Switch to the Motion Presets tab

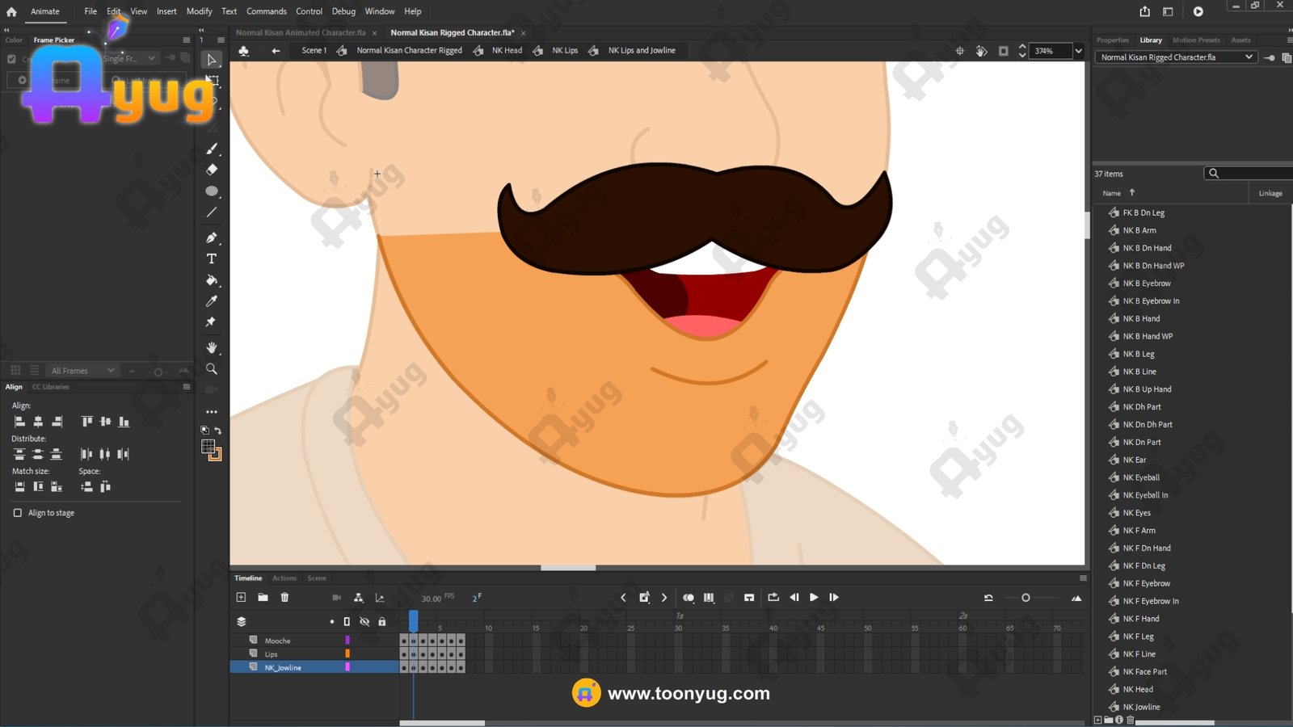tap(1196, 40)
